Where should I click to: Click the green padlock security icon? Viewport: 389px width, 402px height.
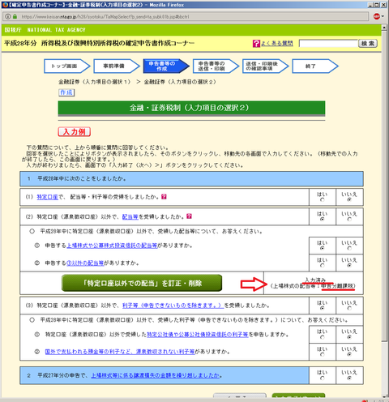pos(15,17)
